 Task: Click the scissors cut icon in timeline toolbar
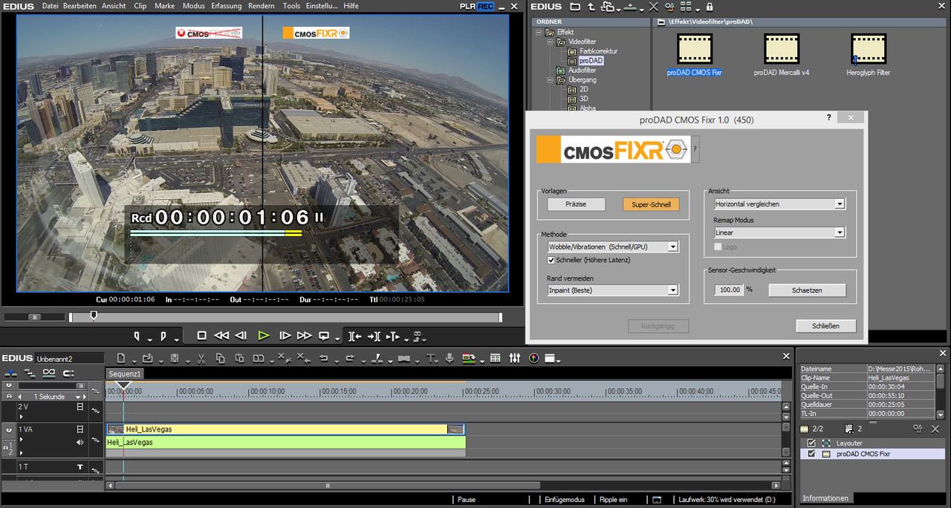point(201,359)
